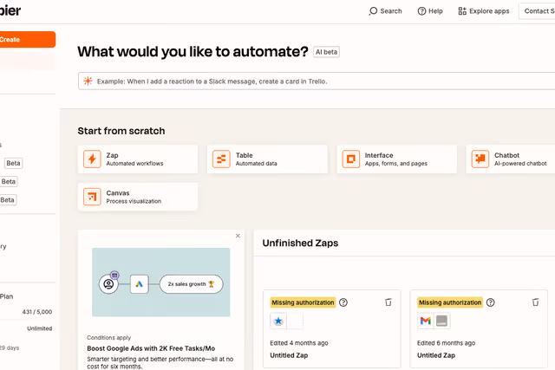Click Missing authorization label on 6-months-ago Zap
Viewport: 555px width, 370px height.
[450, 302]
